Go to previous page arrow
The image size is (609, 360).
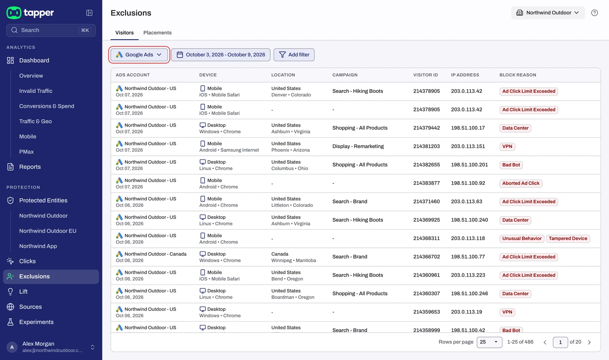pos(545,342)
